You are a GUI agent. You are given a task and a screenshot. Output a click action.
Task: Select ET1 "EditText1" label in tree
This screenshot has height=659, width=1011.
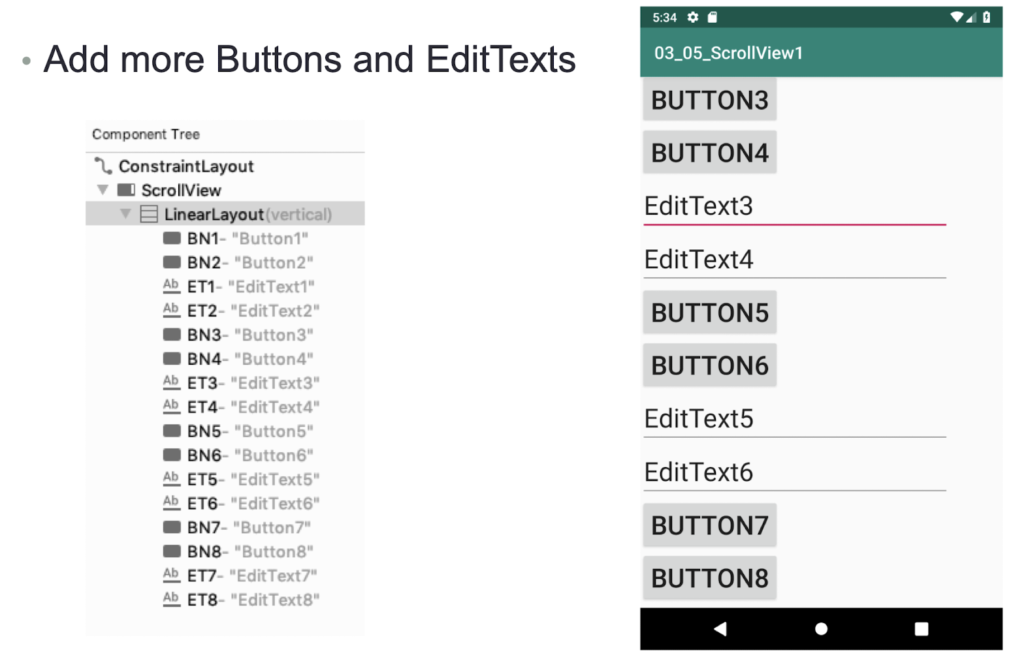[x=251, y=286]
